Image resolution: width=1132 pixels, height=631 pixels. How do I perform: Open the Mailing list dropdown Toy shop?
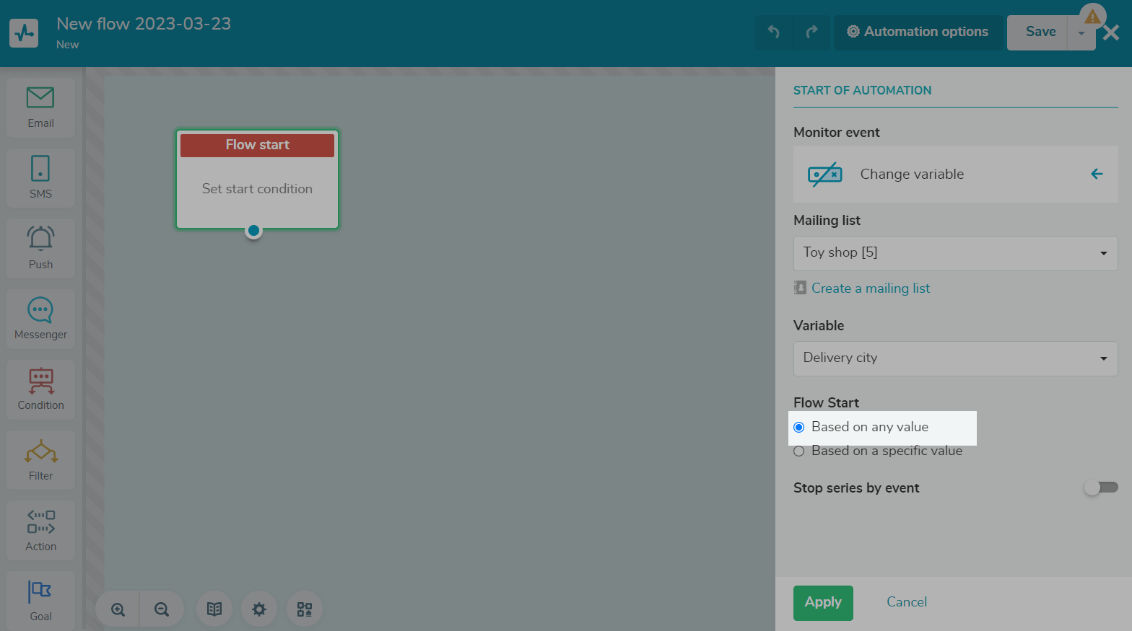(x=955, y=253)
